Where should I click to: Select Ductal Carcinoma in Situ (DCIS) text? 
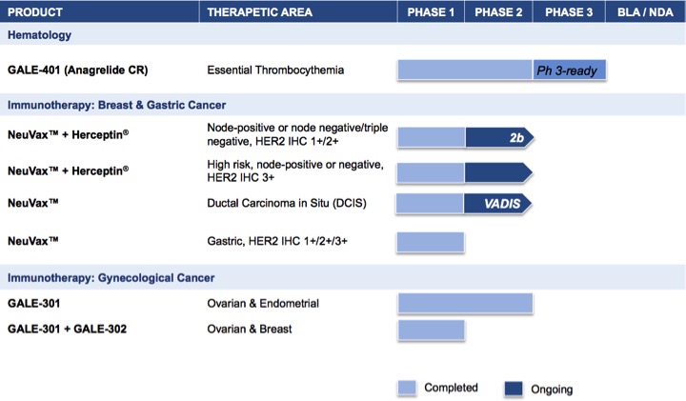point(286,203)
